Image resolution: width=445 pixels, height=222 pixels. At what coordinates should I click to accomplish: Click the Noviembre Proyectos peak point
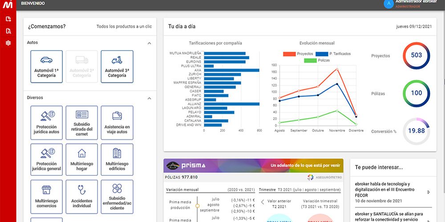[337, 69]
